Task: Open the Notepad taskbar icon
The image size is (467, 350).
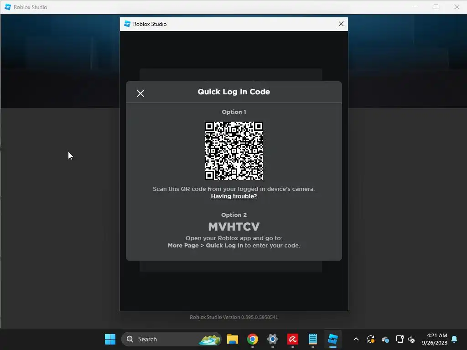Action: (313, 339)
